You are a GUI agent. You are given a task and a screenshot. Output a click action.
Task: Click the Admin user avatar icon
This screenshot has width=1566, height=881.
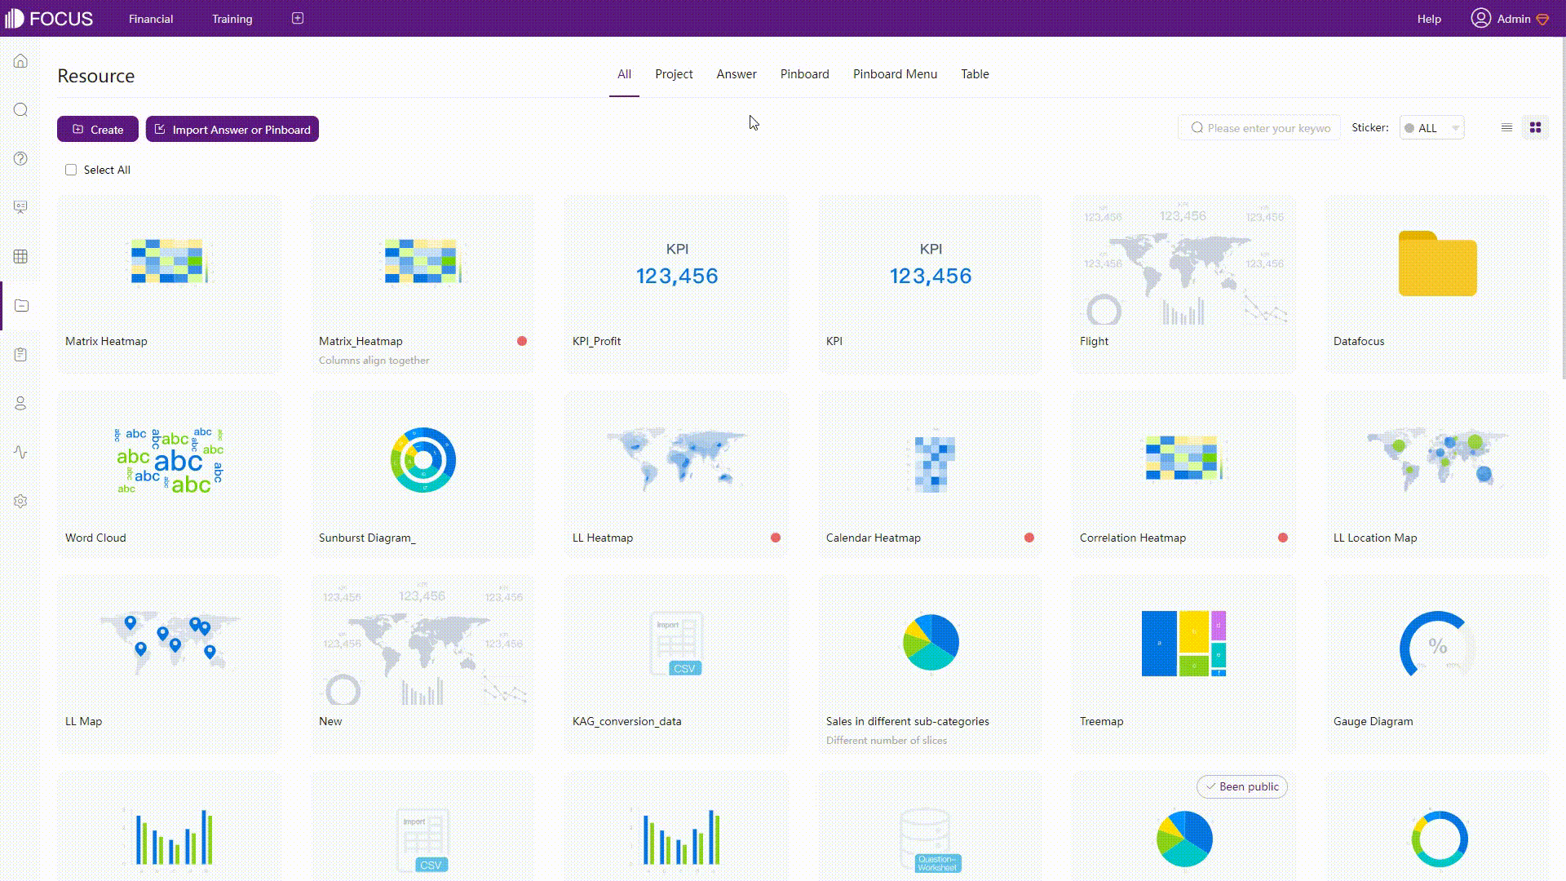click(x=1480, y=18)
